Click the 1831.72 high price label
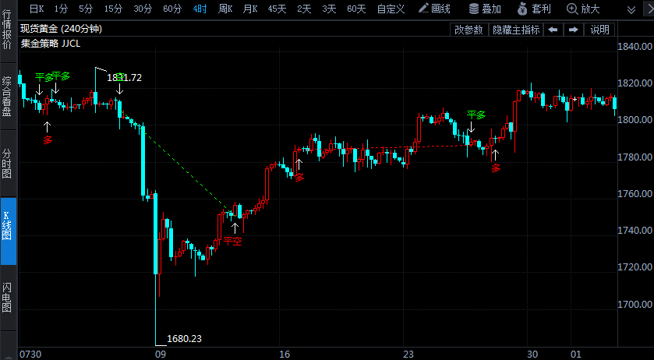 (124, 78)
